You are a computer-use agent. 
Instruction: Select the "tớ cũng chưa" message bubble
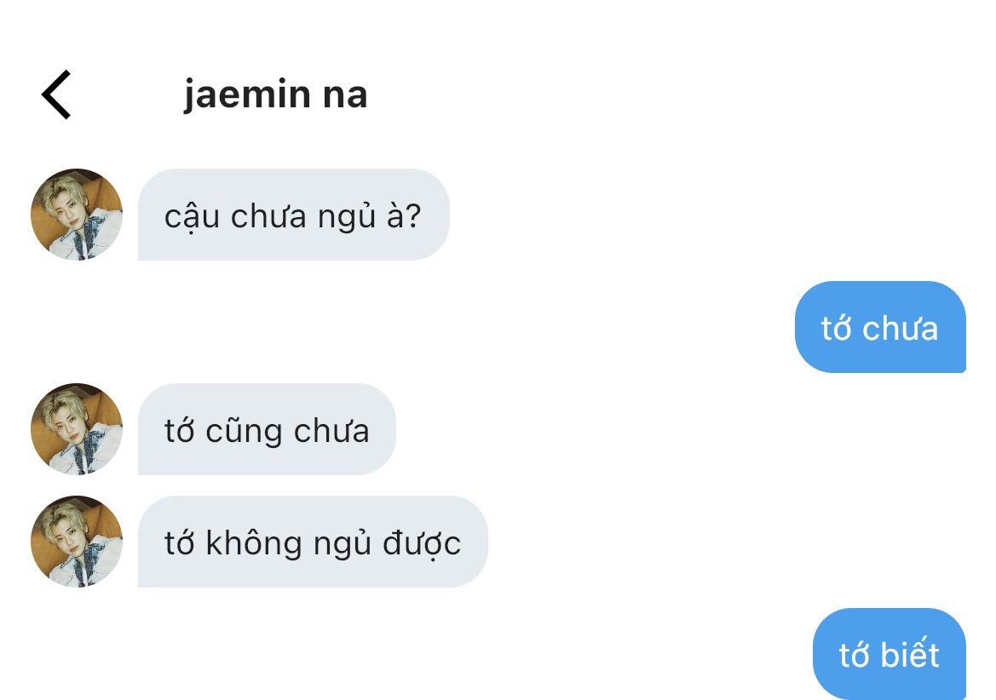point(267,429)
